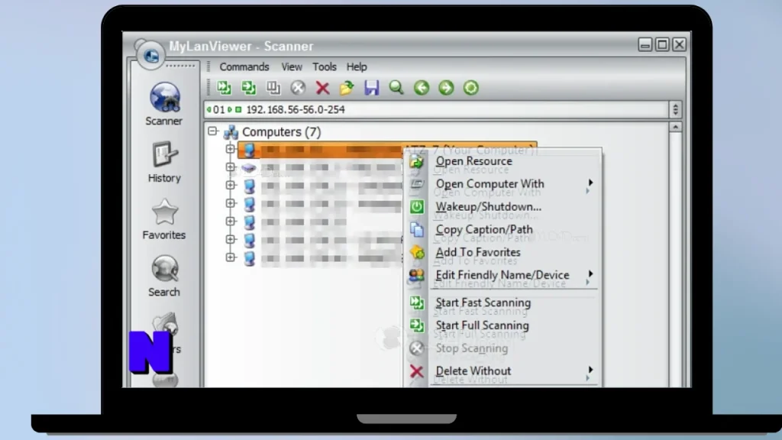Open the Help menu
Viewport: 782px width, 440px height.
357,67
